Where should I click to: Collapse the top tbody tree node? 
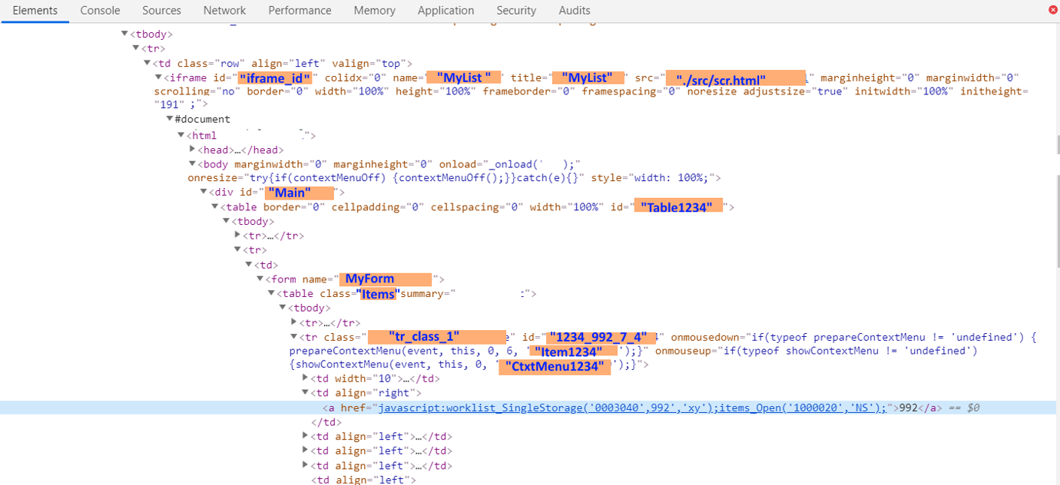[x=124, y=33]
